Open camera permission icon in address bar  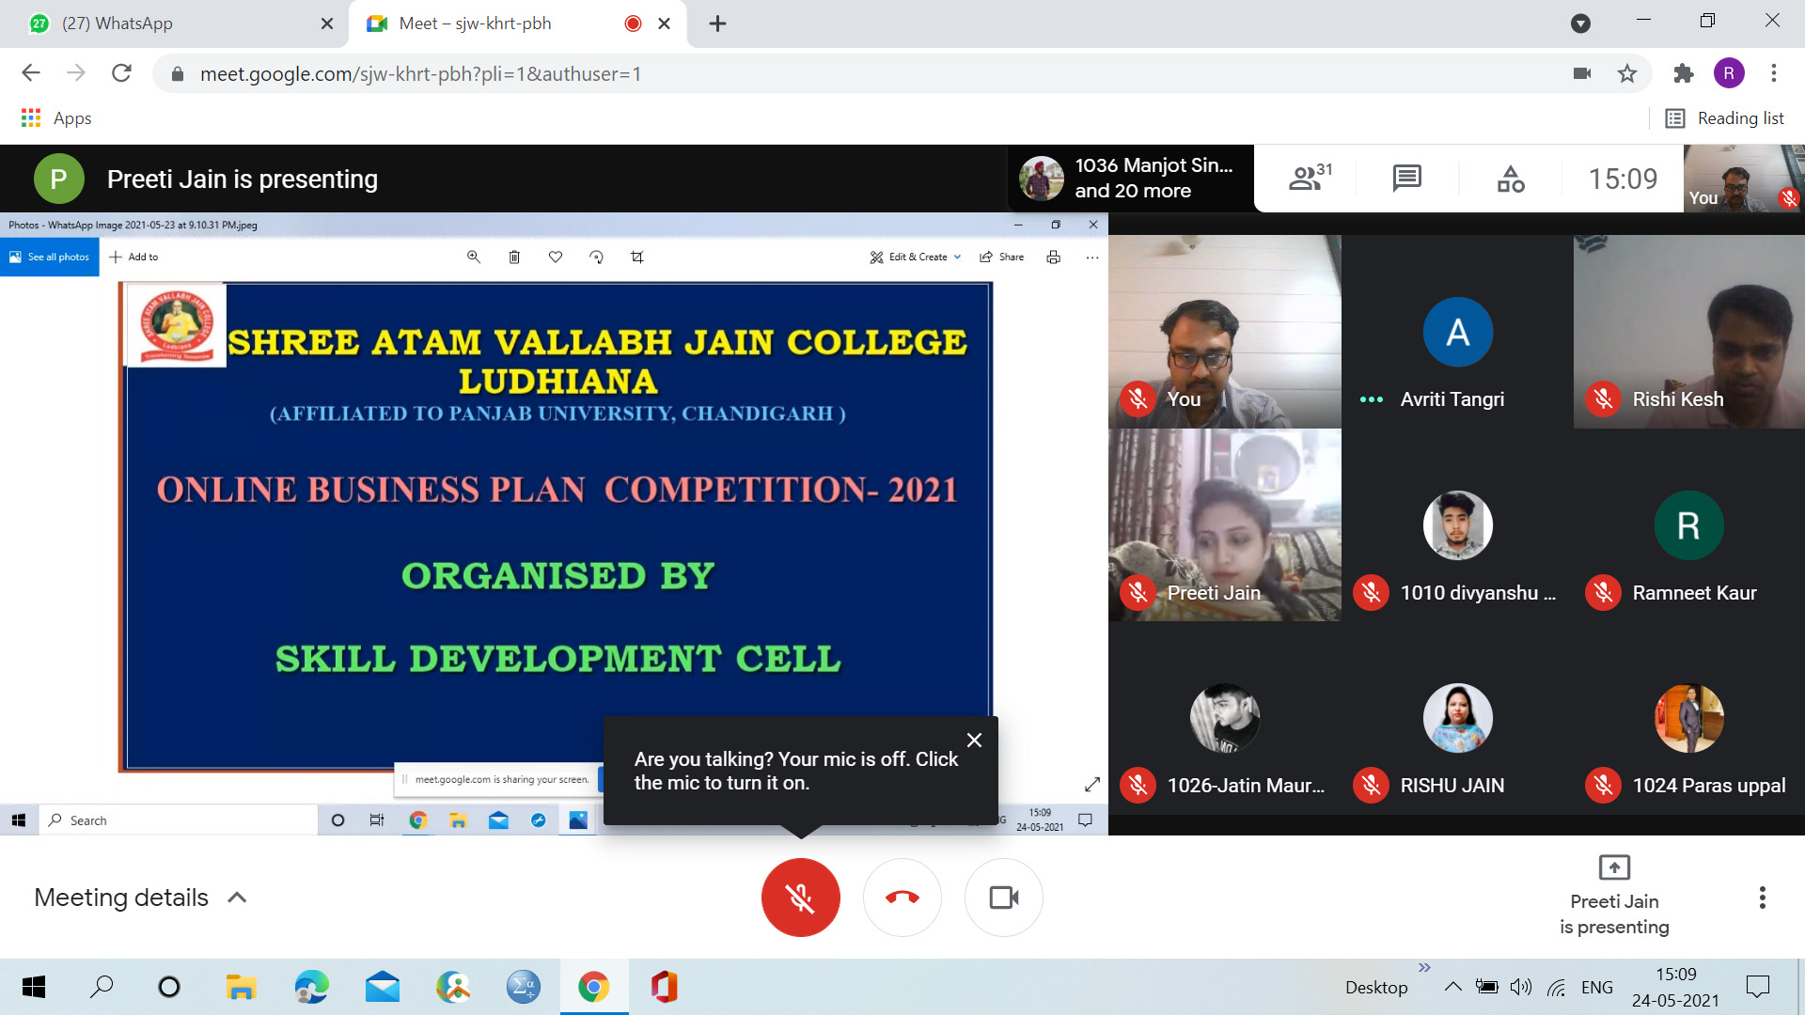(x=1582, y=73)
